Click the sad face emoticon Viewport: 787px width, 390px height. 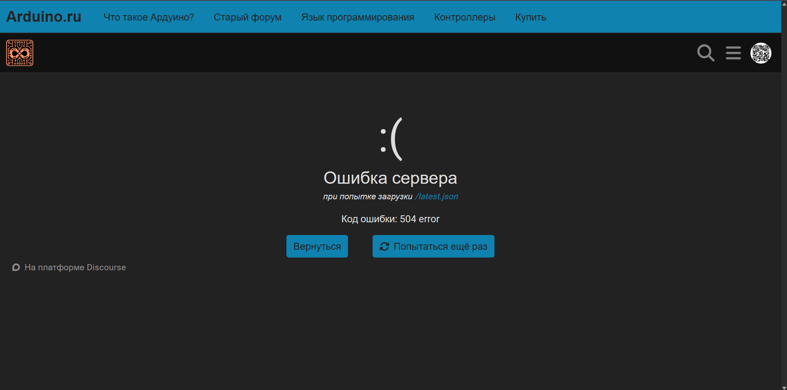pos(391,139)
